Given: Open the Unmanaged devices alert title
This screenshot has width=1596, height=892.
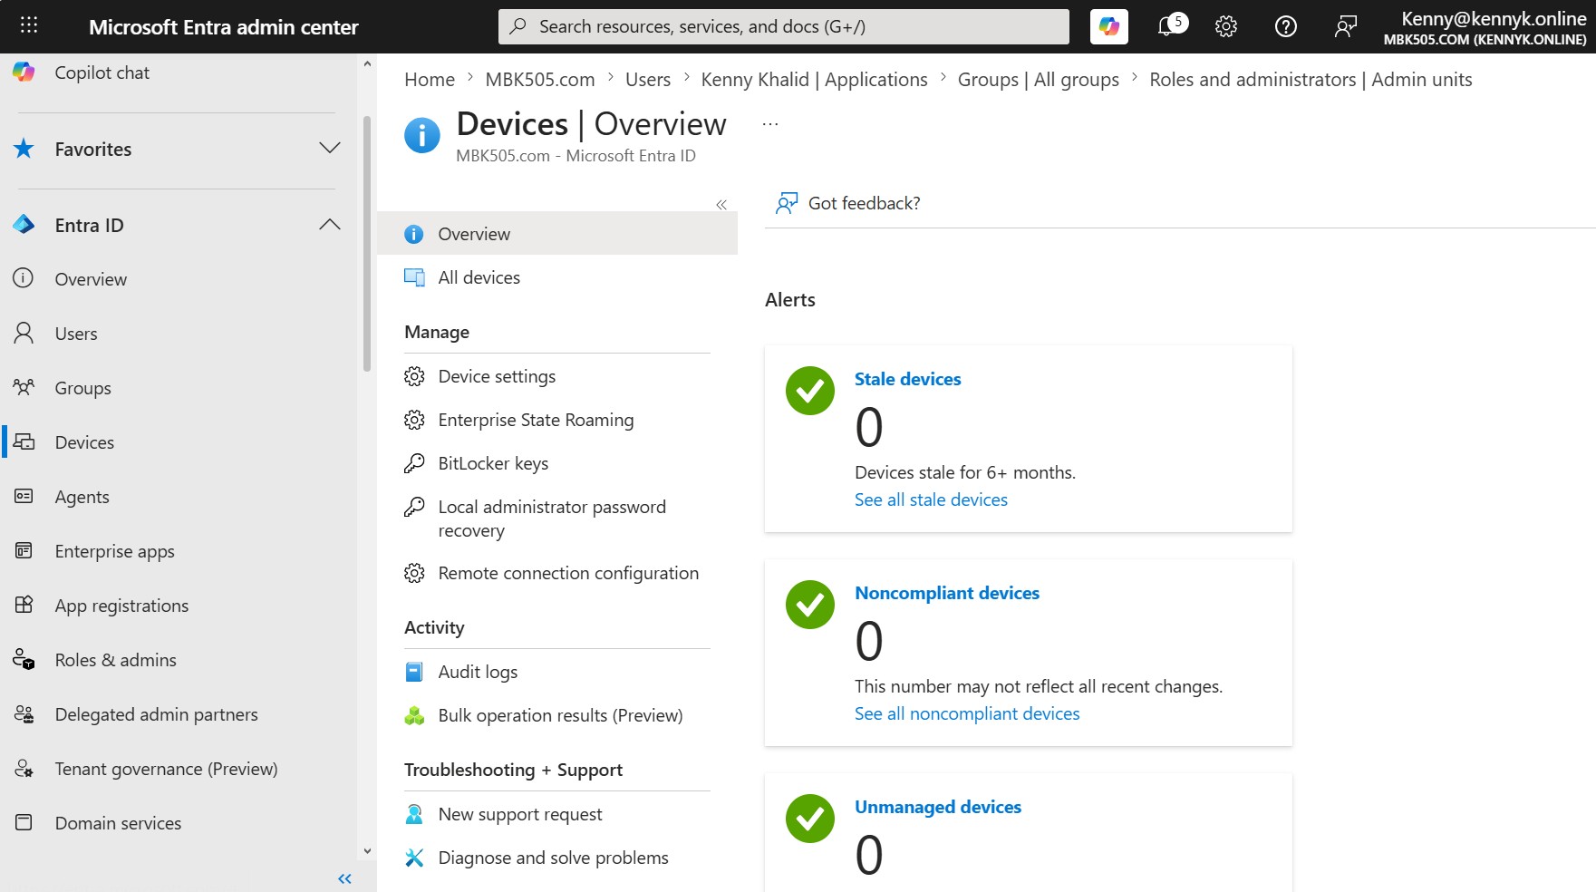Looking at the screenshot, I should [938, 807].
